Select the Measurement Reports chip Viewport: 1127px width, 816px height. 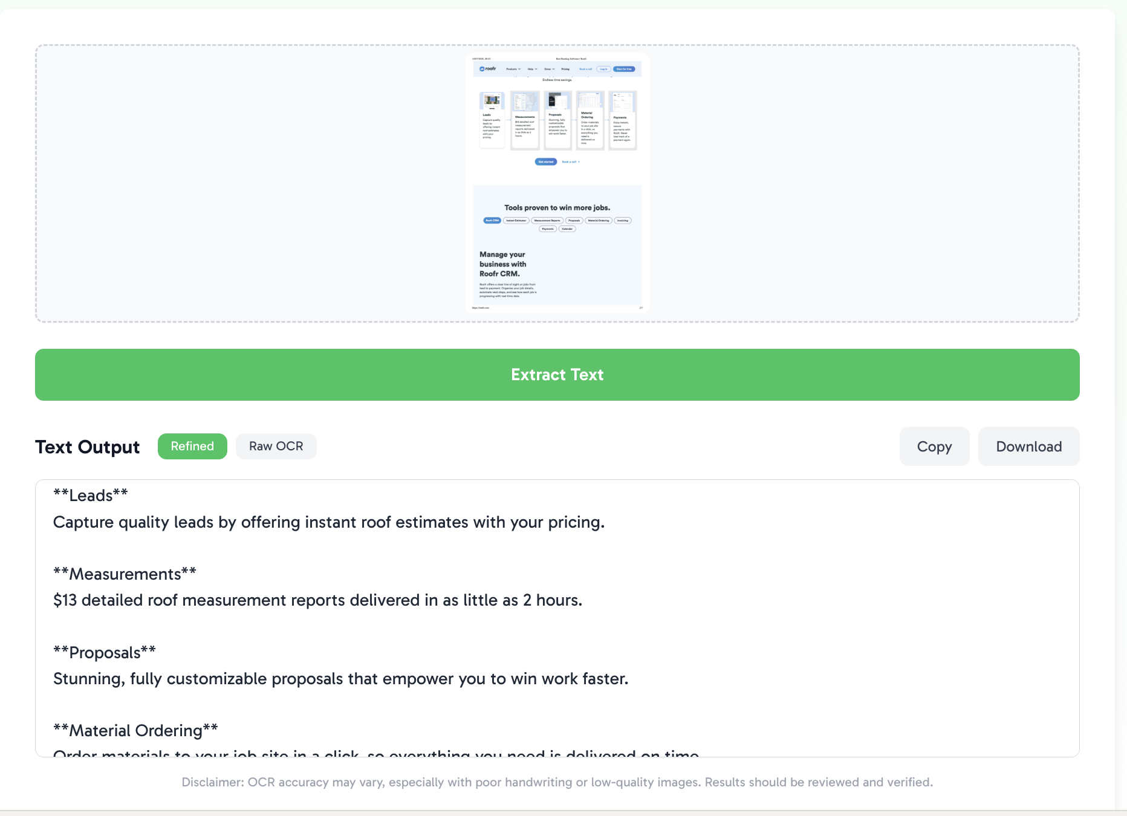(547, 221)
